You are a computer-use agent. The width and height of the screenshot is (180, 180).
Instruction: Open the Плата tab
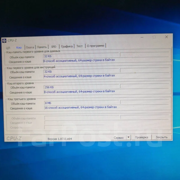click(30, 47)
